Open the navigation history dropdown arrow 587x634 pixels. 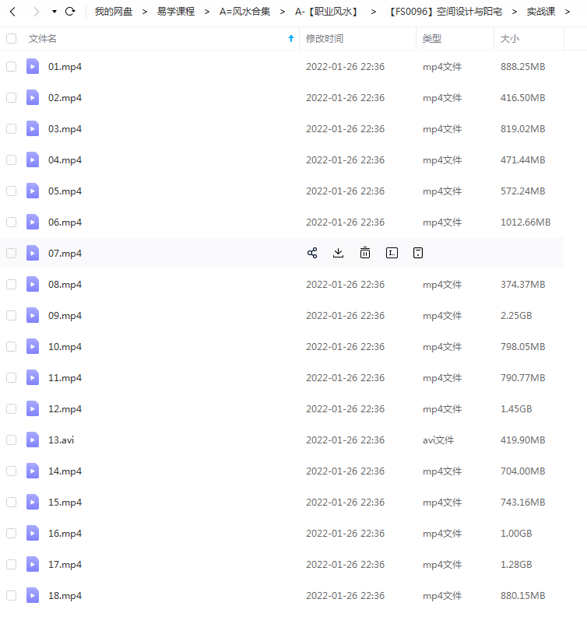pyautogui.click(x=54, y=12)
